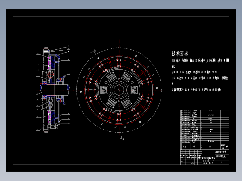Click the 技术要求 heading text
The height and width of the screenshot is (181, 242).
tap(180, 53)
